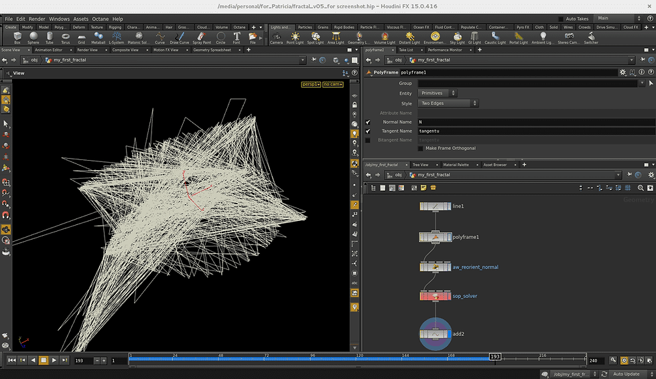
Task: Toggle display flag on add2 node
Action: [450, 334]
